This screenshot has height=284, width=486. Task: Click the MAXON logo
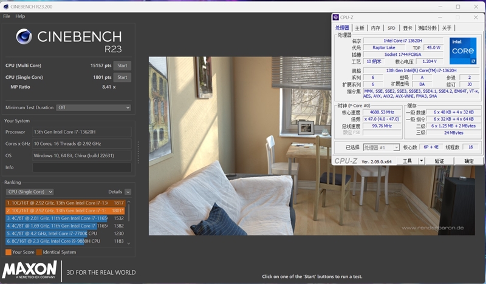(x=30, y=270)
